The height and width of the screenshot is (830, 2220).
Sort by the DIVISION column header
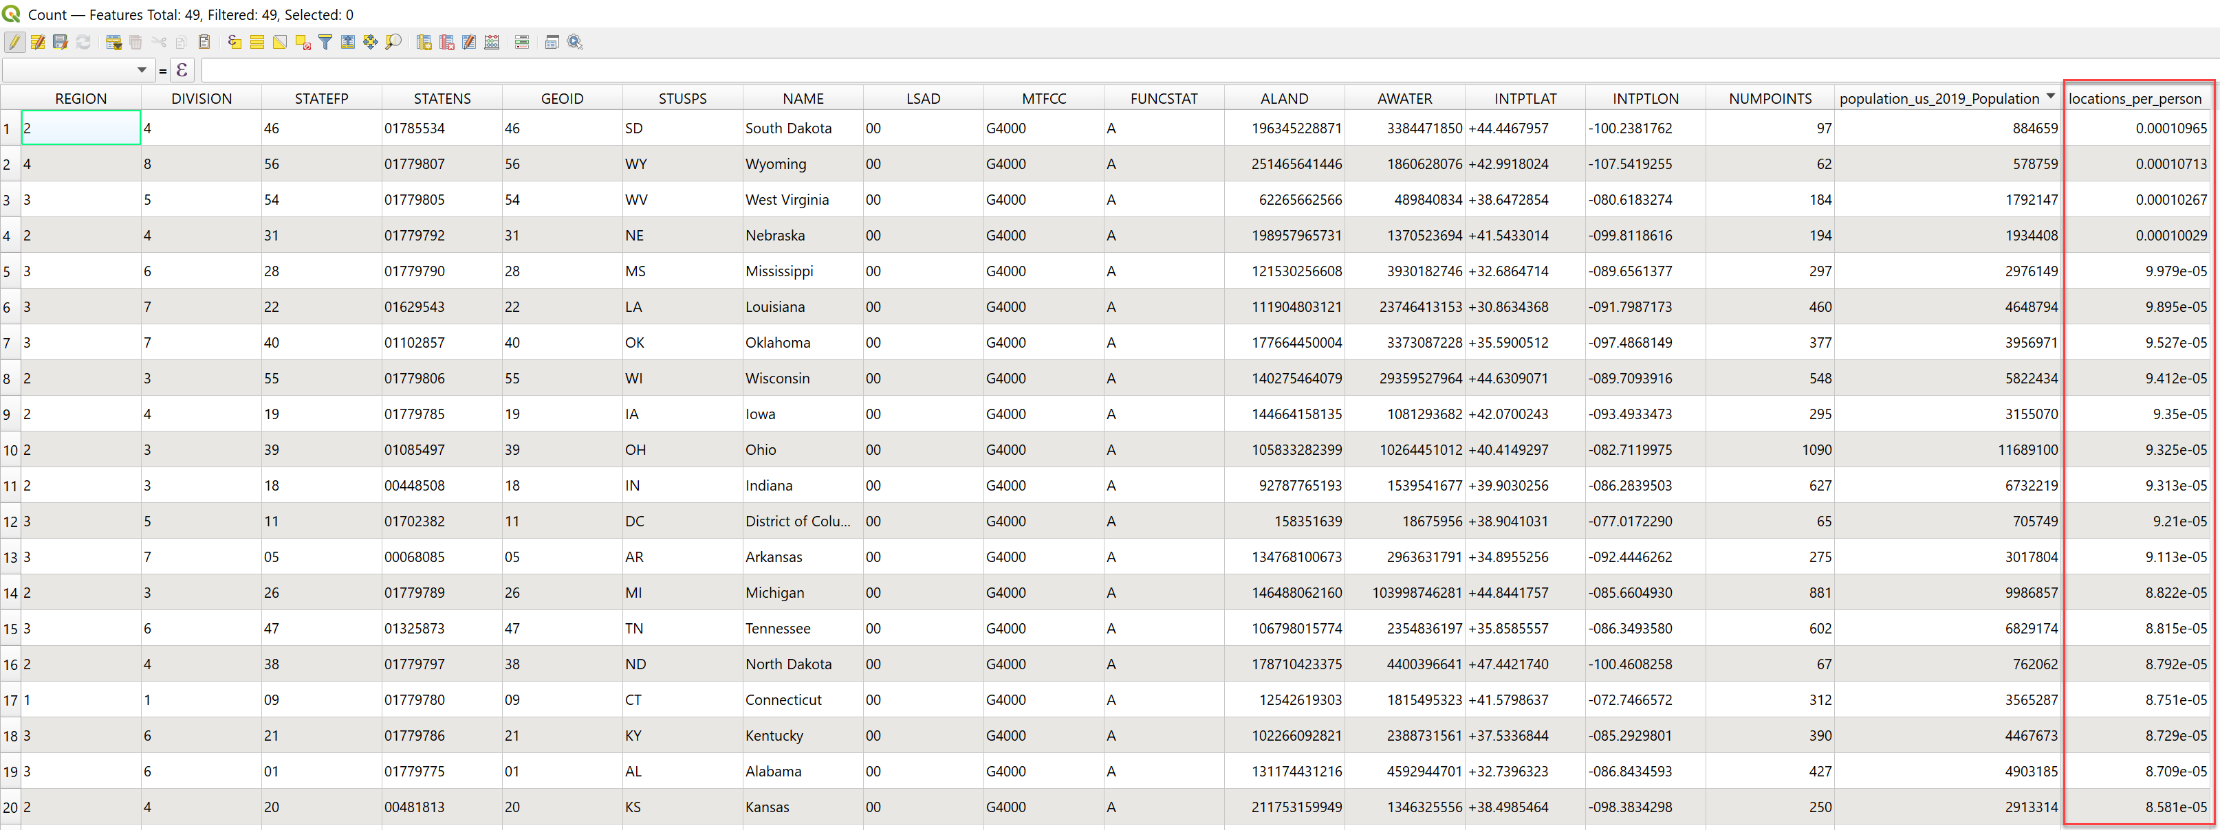[201, 98]
